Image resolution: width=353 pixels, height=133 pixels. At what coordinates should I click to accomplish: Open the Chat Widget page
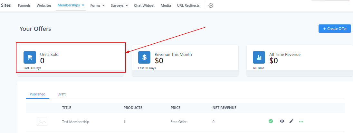(x=144, y=5)
